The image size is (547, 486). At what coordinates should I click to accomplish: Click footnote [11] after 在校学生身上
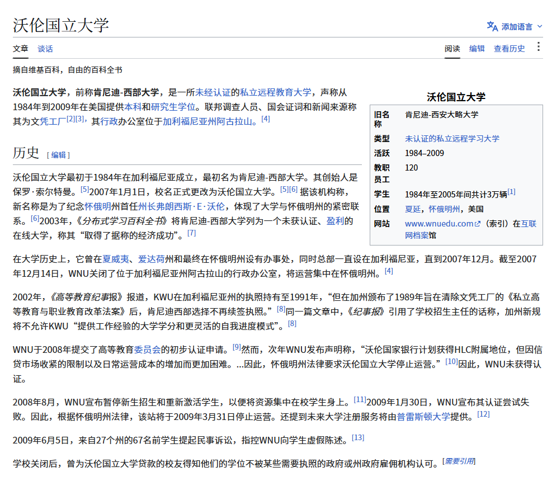[x=360, y=400]
